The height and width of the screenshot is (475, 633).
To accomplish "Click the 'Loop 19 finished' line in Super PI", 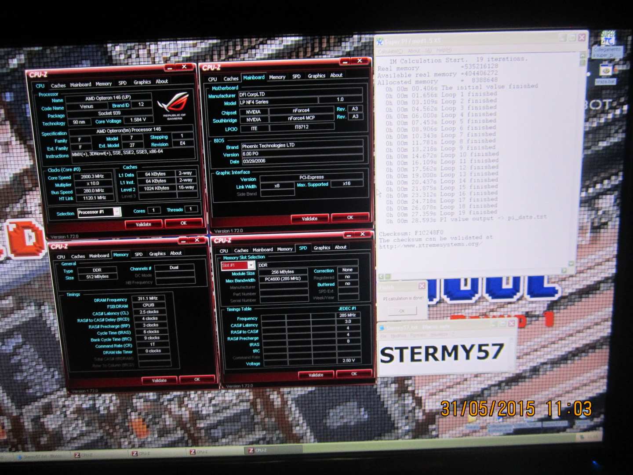I will pos(442,213).
